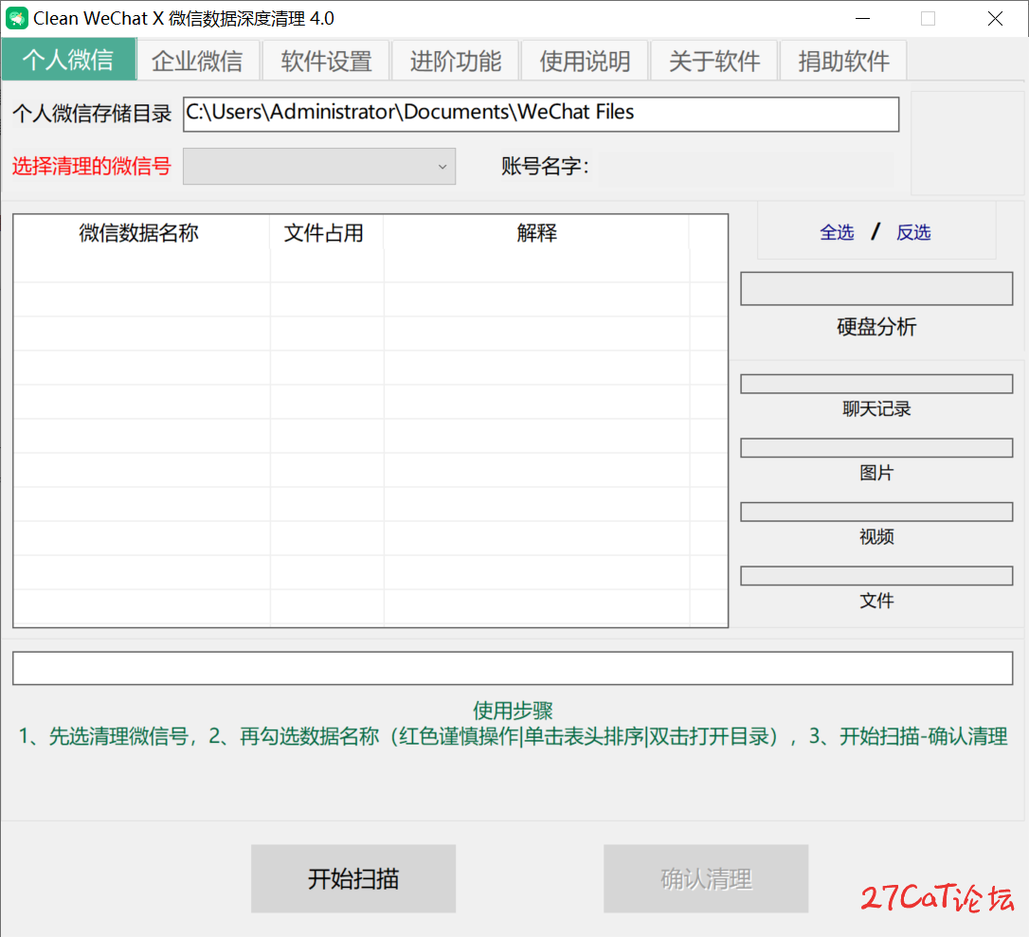This screenshot has height=937, width=1029.
Task: Click the 聊天记录 progress bar
Action: [876, 384]
